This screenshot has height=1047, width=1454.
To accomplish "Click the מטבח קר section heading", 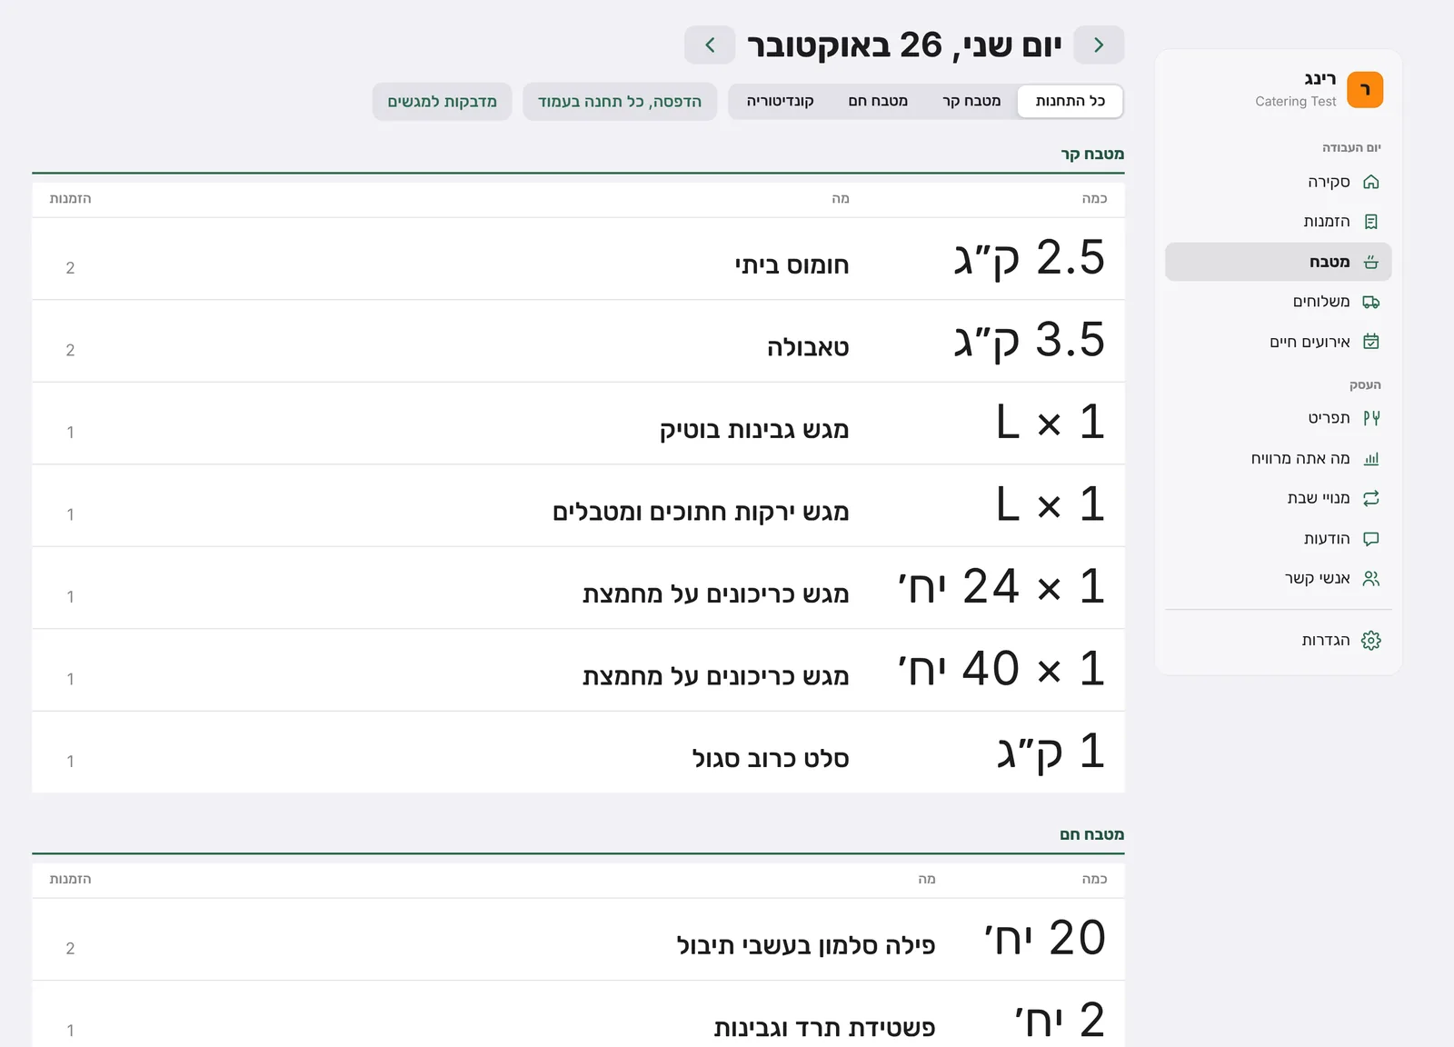I will [x=1092, y=154].
